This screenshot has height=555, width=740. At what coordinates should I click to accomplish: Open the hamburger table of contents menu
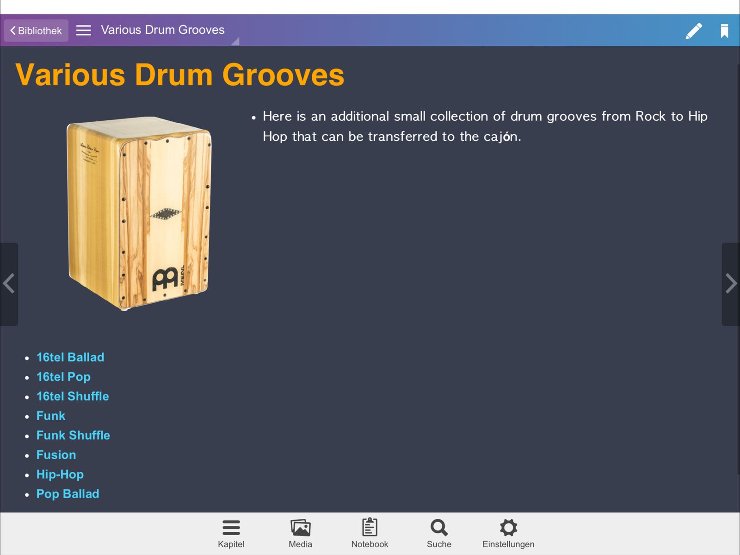[83, 31]
